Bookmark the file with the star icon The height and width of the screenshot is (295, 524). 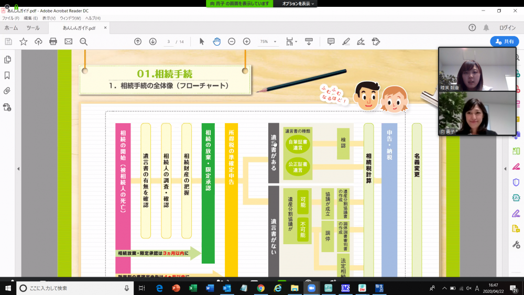[24, 41]
